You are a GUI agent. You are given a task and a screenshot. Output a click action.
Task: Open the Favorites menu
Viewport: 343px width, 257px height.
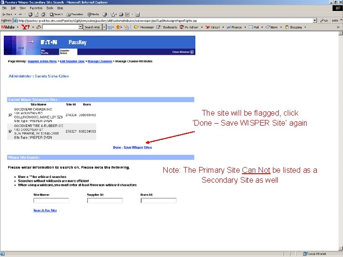[x=36, y=8]
